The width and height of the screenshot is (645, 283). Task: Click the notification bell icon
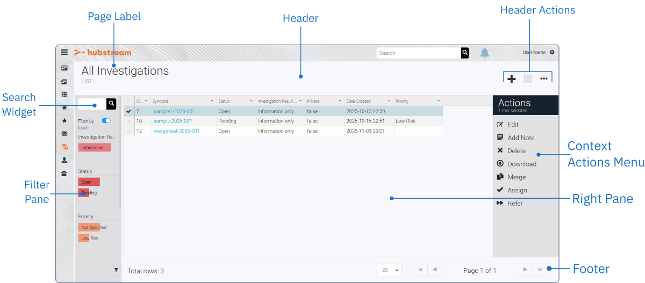pos(485,53)
